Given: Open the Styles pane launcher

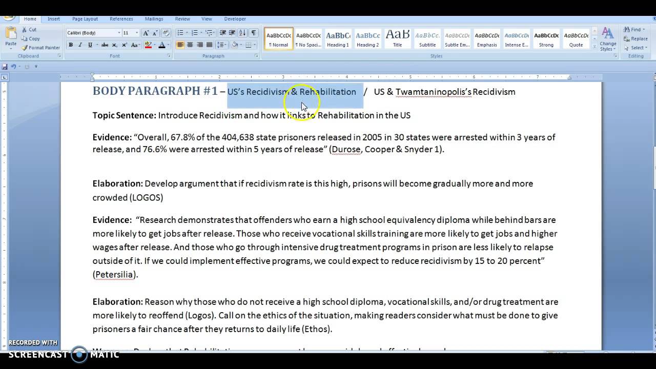Looking at the screenshot, I should tap(615, 56).
